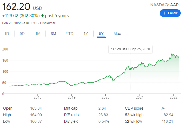The height and width of the screenshot is (126, 184).
Task: Select the 1D time range tab
Action: point(7,34)
